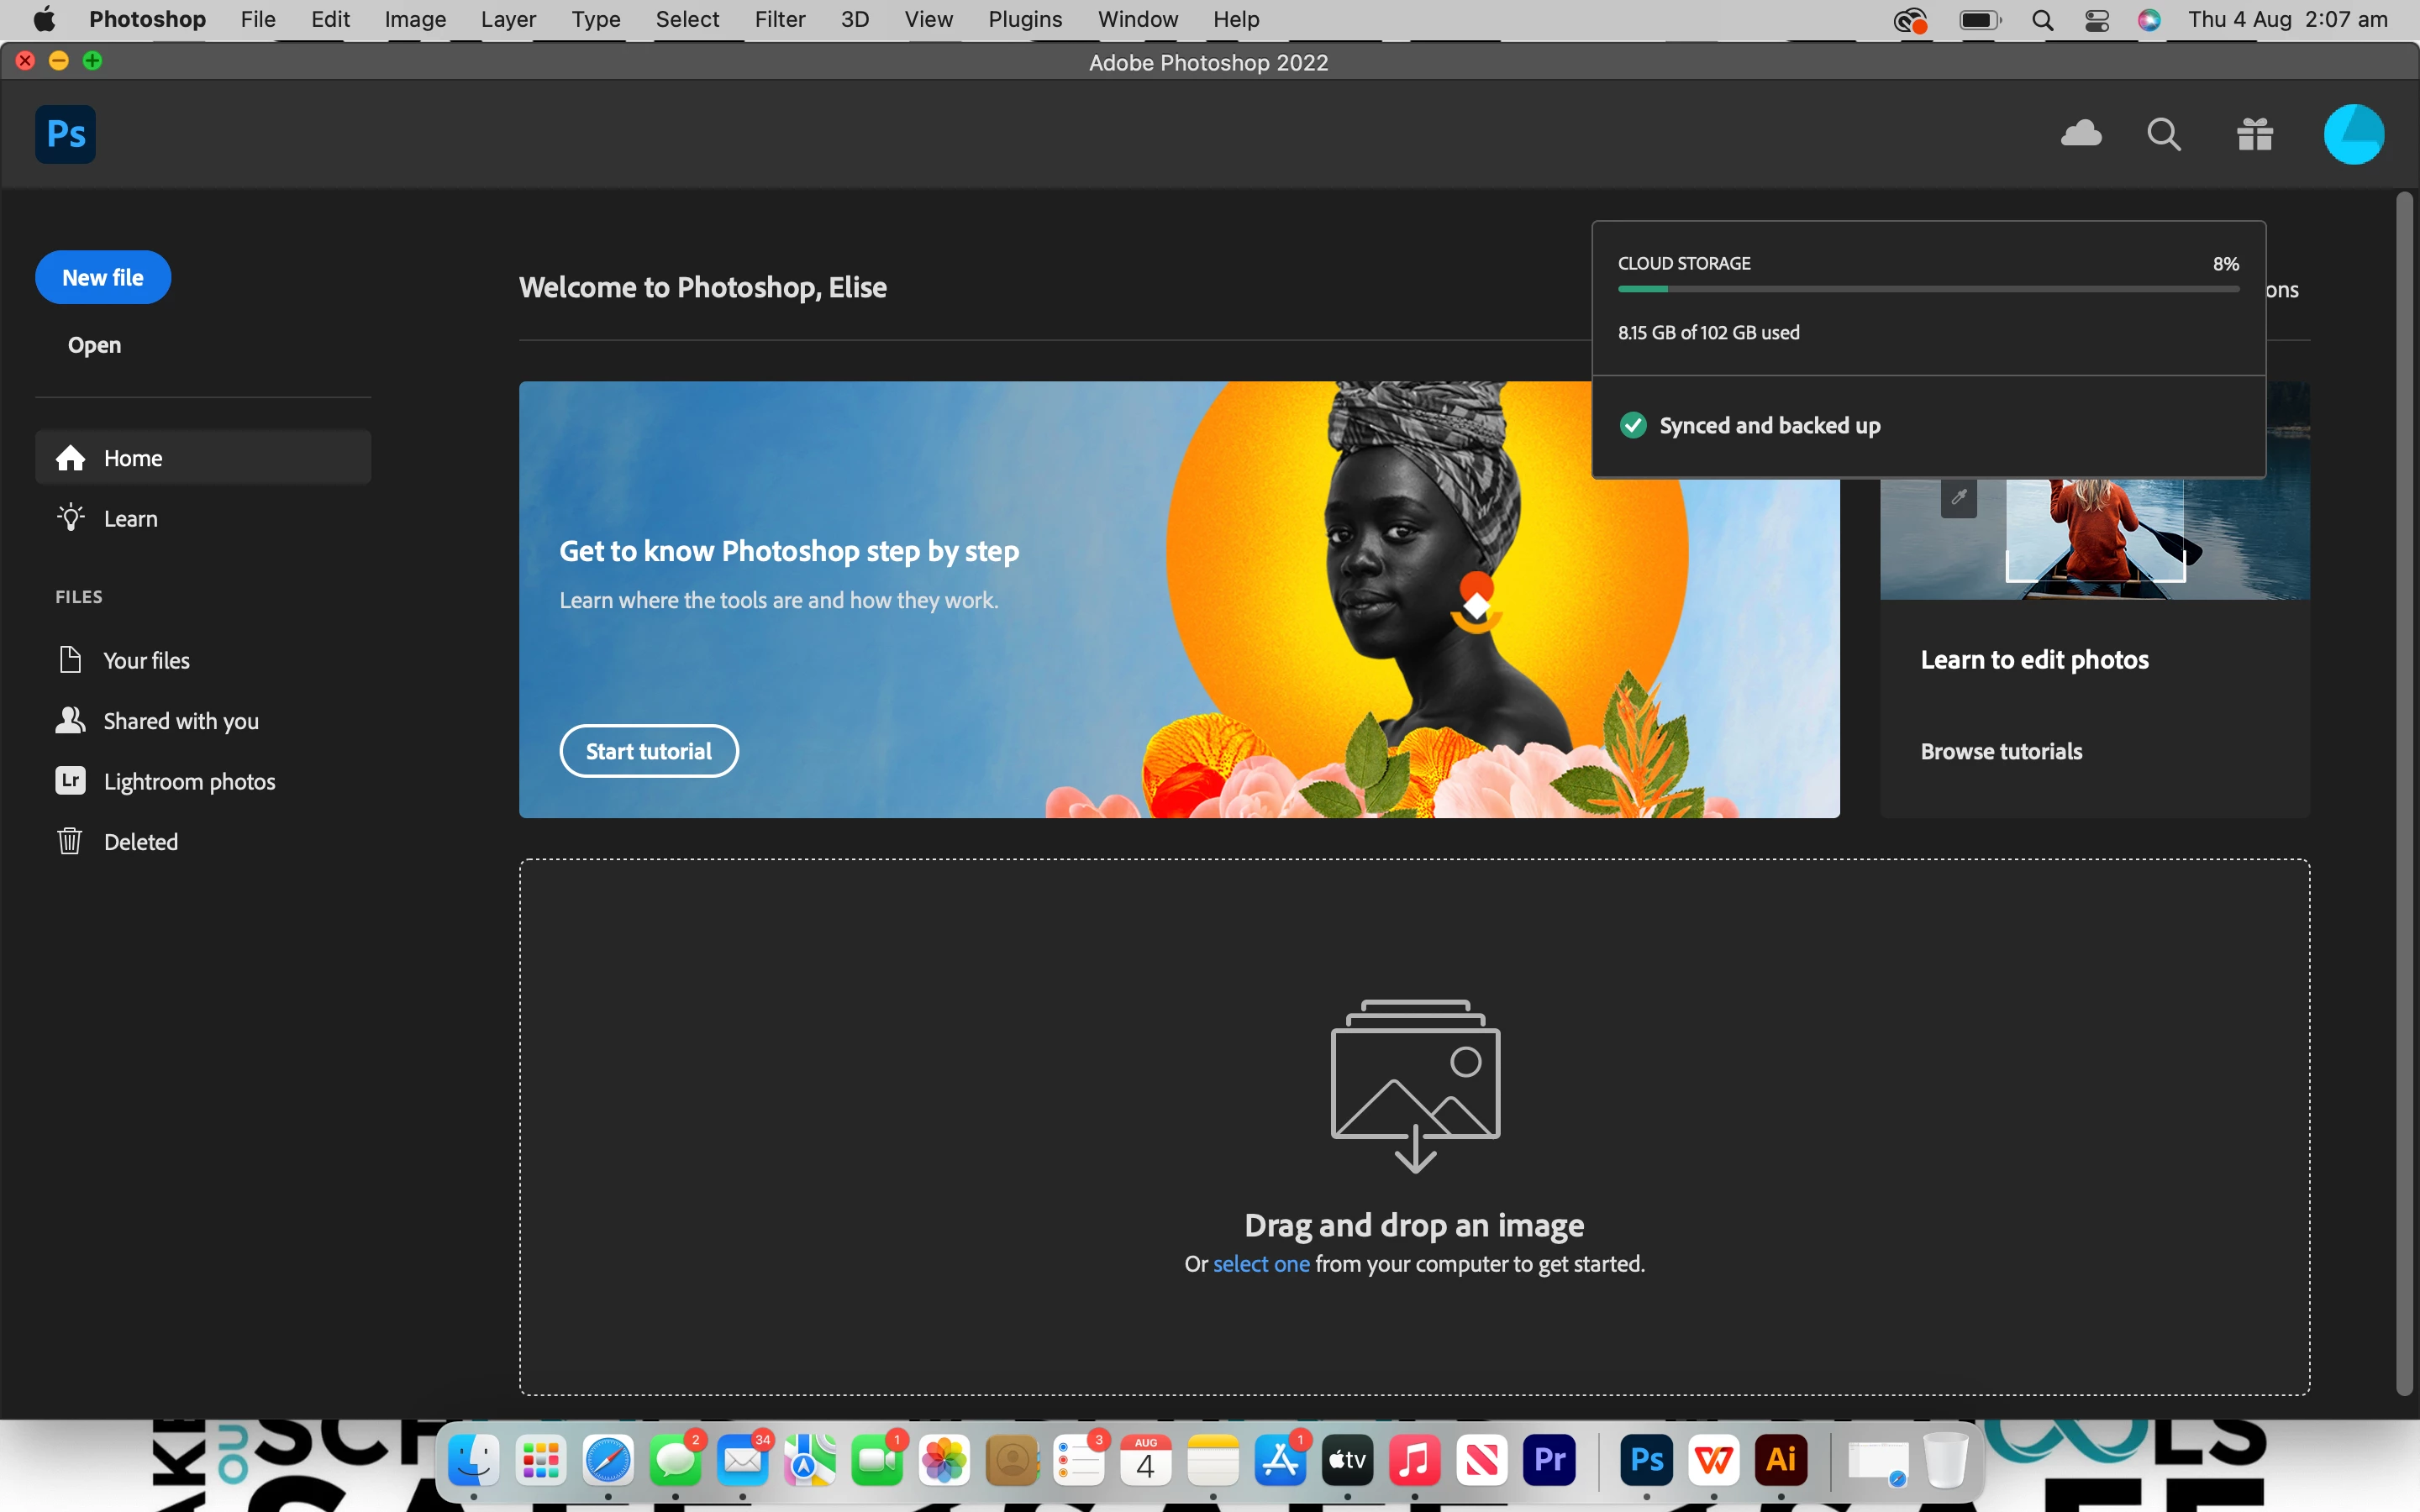Open Your files section
The width and height of the screenshot is (2420, 1512).
point(146,660)
